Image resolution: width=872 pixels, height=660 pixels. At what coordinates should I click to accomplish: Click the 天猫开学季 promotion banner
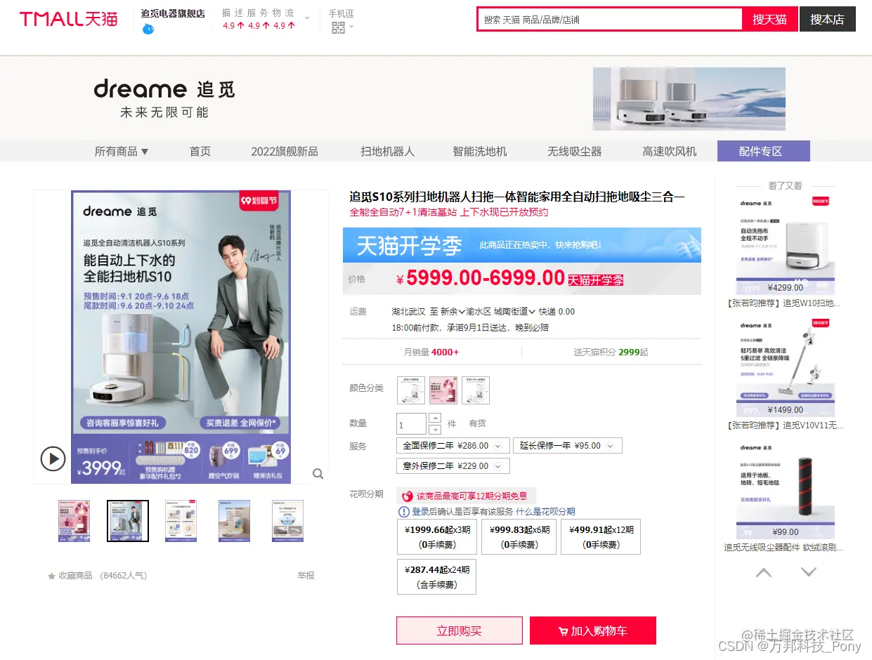click(522, 245)
